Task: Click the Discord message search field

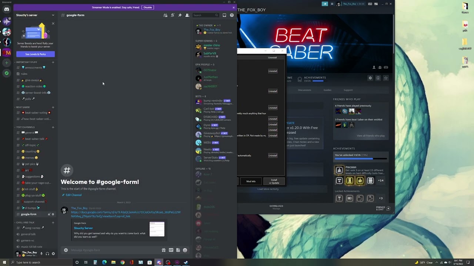Action: click(206, 15)
